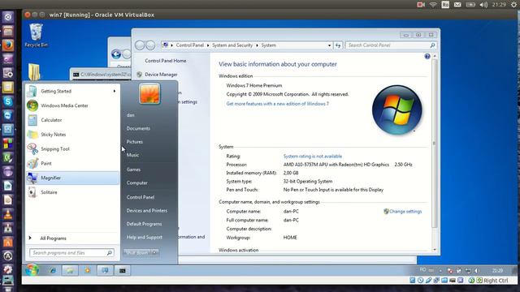Click the Ubuntu top panel clock
Screen dimensions: 520x292
[x=499, y=5]
